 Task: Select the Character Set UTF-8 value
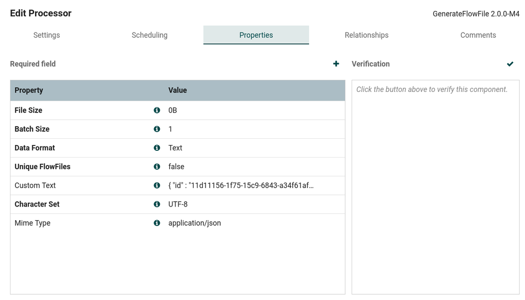(x=178, y=204)
